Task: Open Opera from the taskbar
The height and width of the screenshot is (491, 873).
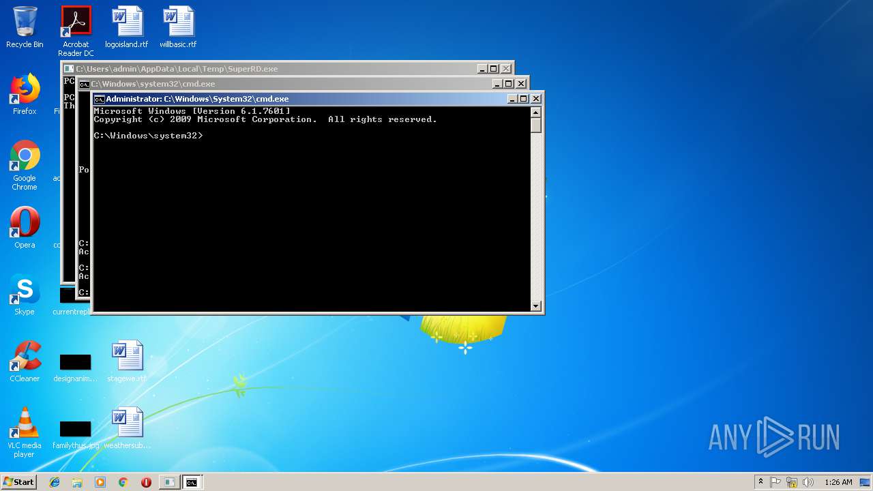Action: pyautogui.click(x=146, y=482)
